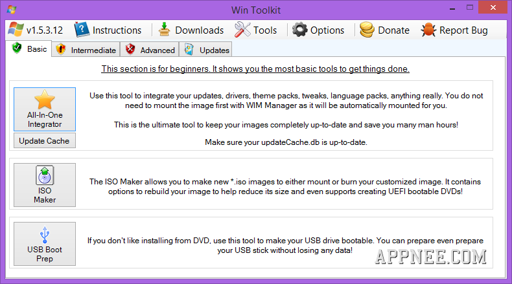Open USB Boot Prep tool
Image resolution: width=512 pixels, height=284 pixels.
click(x=45, y=244)
